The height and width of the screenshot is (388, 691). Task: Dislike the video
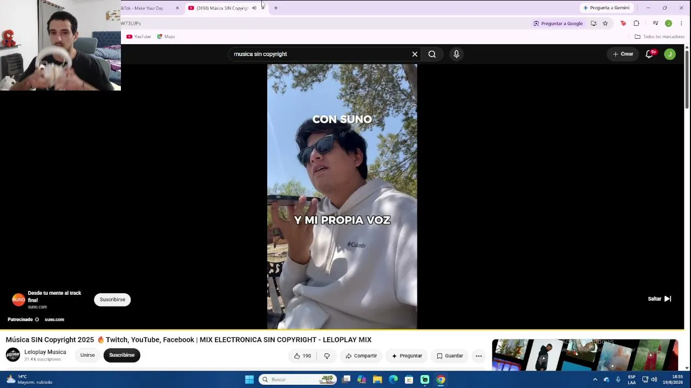click(x=327, y=356)
